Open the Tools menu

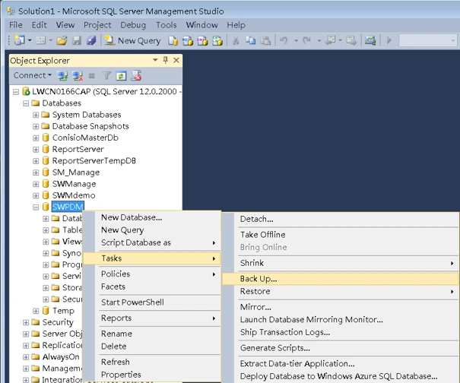tap(166, 25)
